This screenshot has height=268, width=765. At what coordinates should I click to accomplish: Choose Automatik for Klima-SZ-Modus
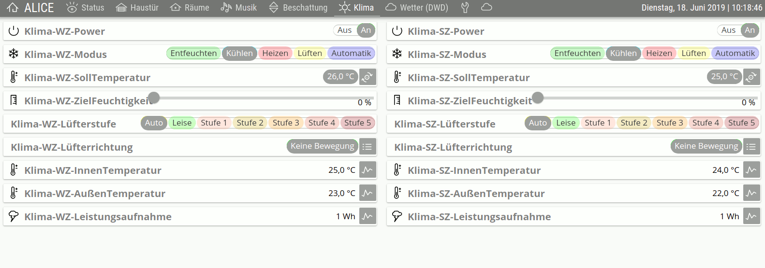[x=735, y=53]
